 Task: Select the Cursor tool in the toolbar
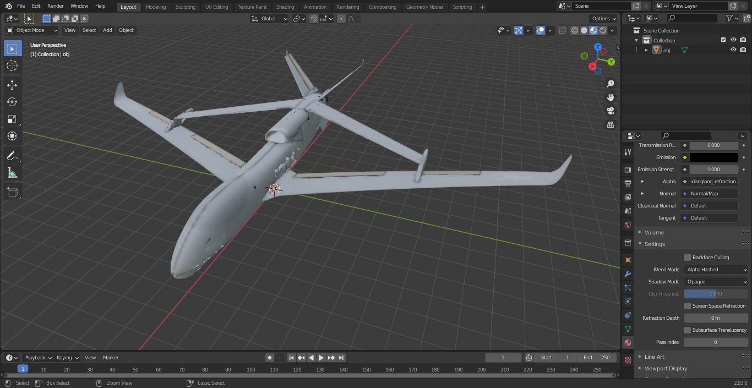[x=12, y=65]
